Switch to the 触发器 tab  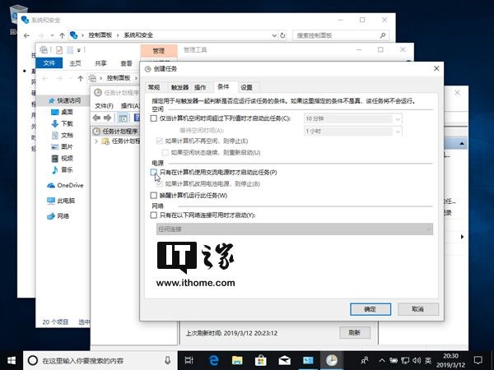pyautogui.click(x=179, y=87)
